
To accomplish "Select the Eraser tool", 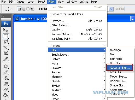I will tap(6, 90).
